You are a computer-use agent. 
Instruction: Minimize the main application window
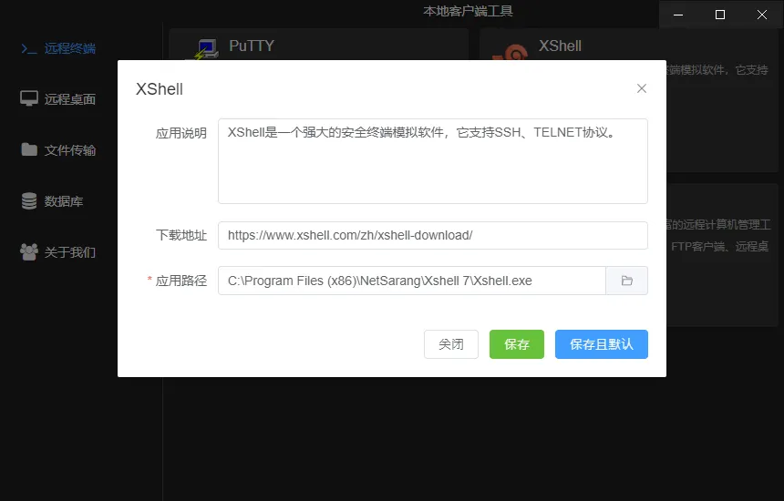(x=678, y=15)
